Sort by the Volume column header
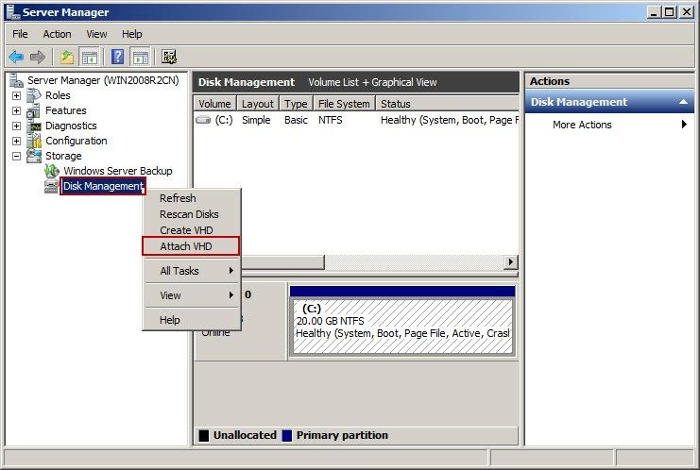This screenshot has height=470, width=700. (214, 104)
